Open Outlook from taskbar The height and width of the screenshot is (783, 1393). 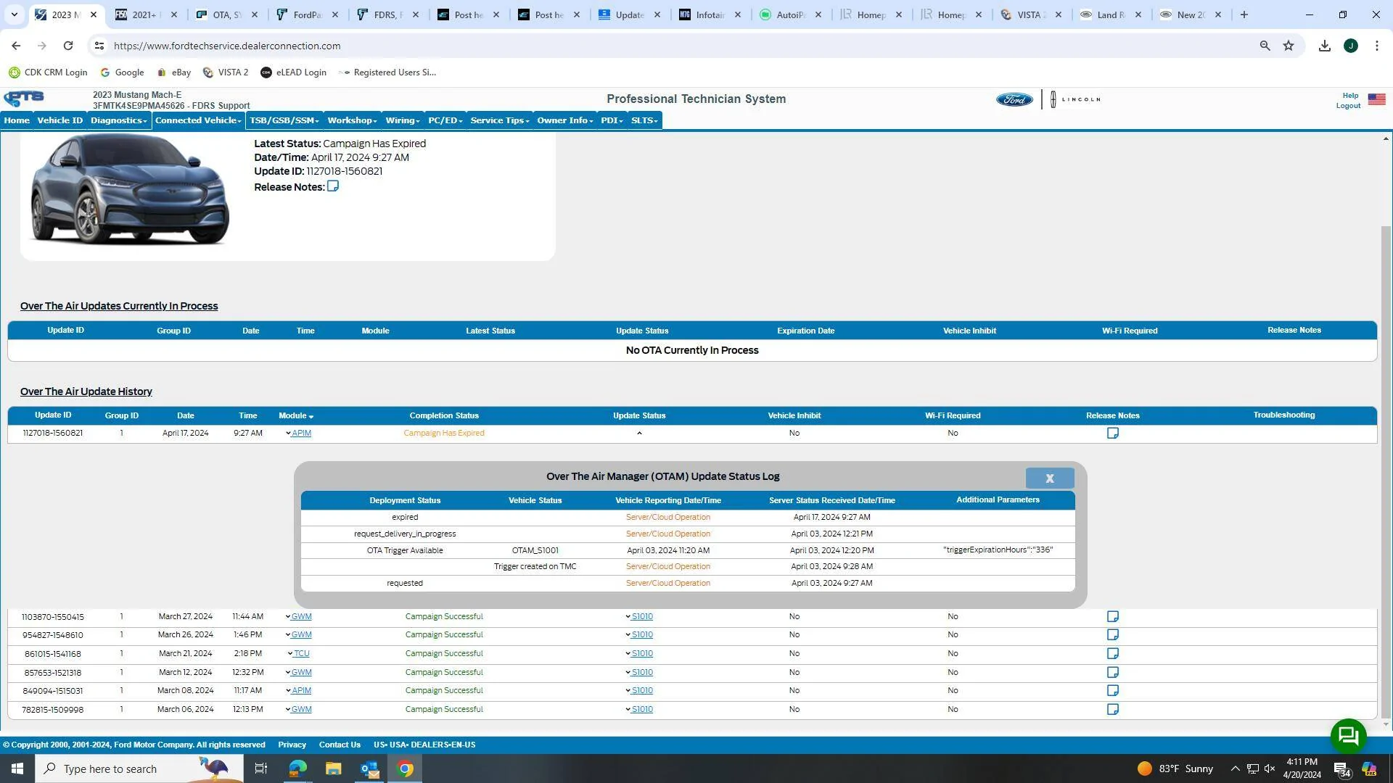369,768
